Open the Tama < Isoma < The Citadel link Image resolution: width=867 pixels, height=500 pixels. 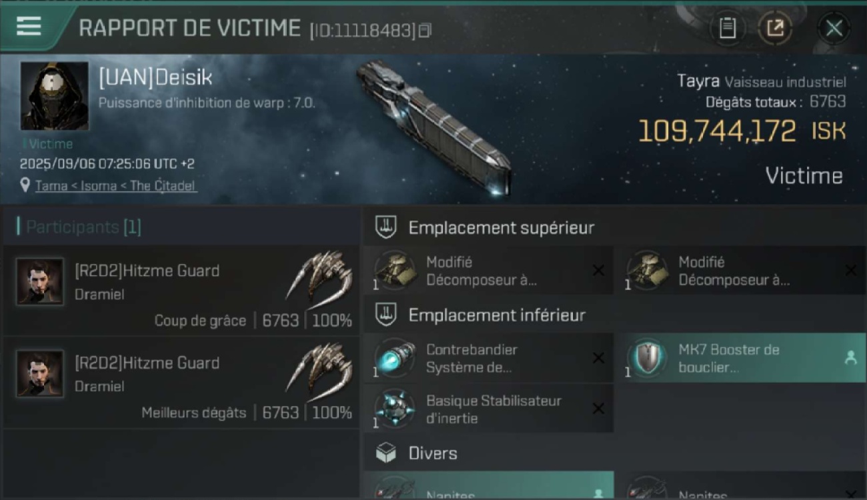click(115, 186)
